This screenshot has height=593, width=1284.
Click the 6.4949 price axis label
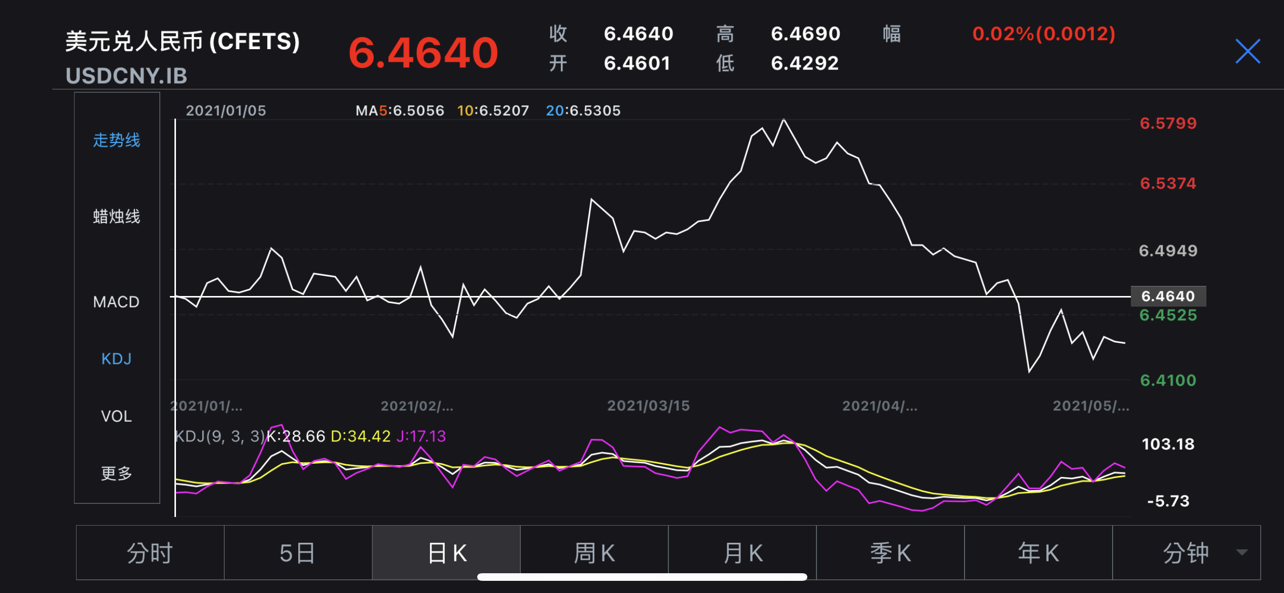[x=1168, y=250]
